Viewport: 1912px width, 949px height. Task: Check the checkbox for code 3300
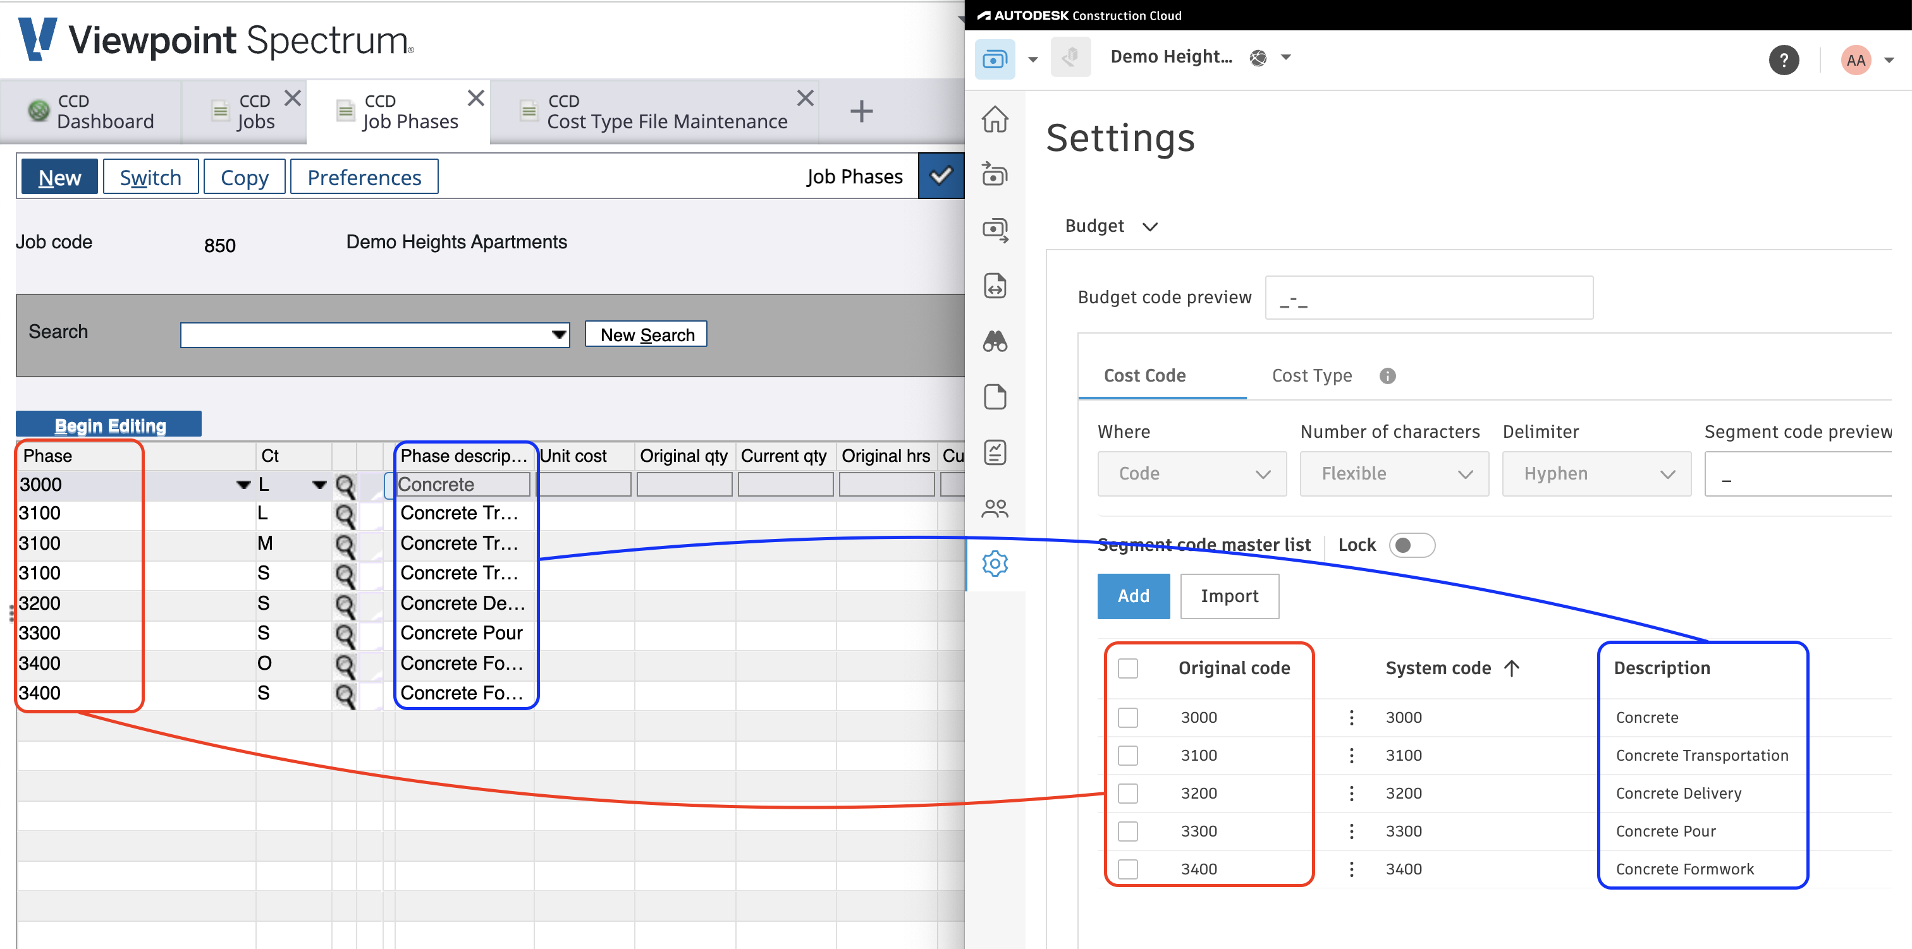point(1127,831)
